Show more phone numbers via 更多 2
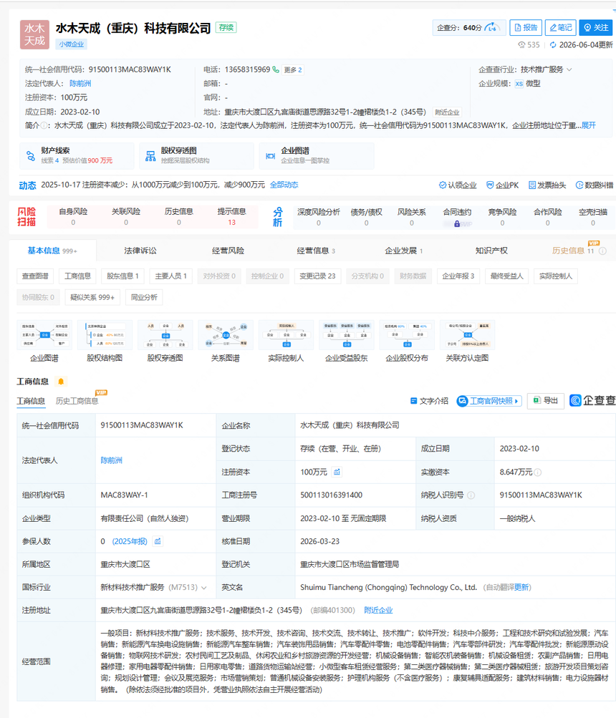Screen dimensions: 616x718 point(293,70)
